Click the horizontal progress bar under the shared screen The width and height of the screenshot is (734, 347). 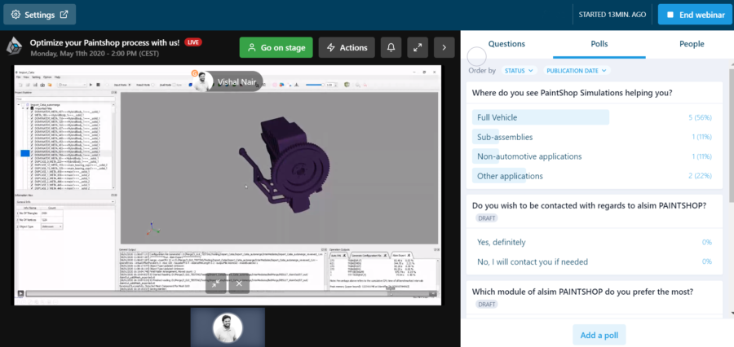[227, 294]
